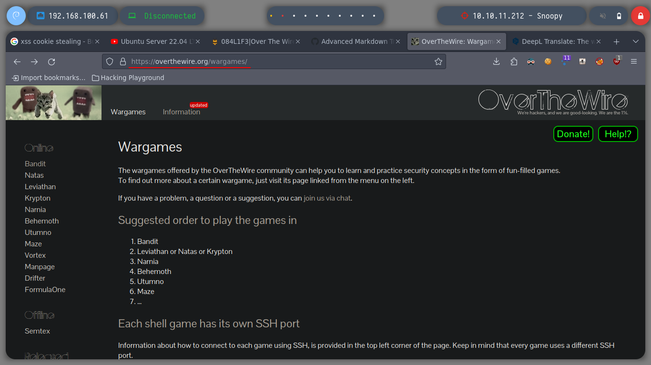The width and height of the screenshot is (651, 365).
Task: Open the Wargames site menu item
Action: pyautogui.click(x=128, y=112)
